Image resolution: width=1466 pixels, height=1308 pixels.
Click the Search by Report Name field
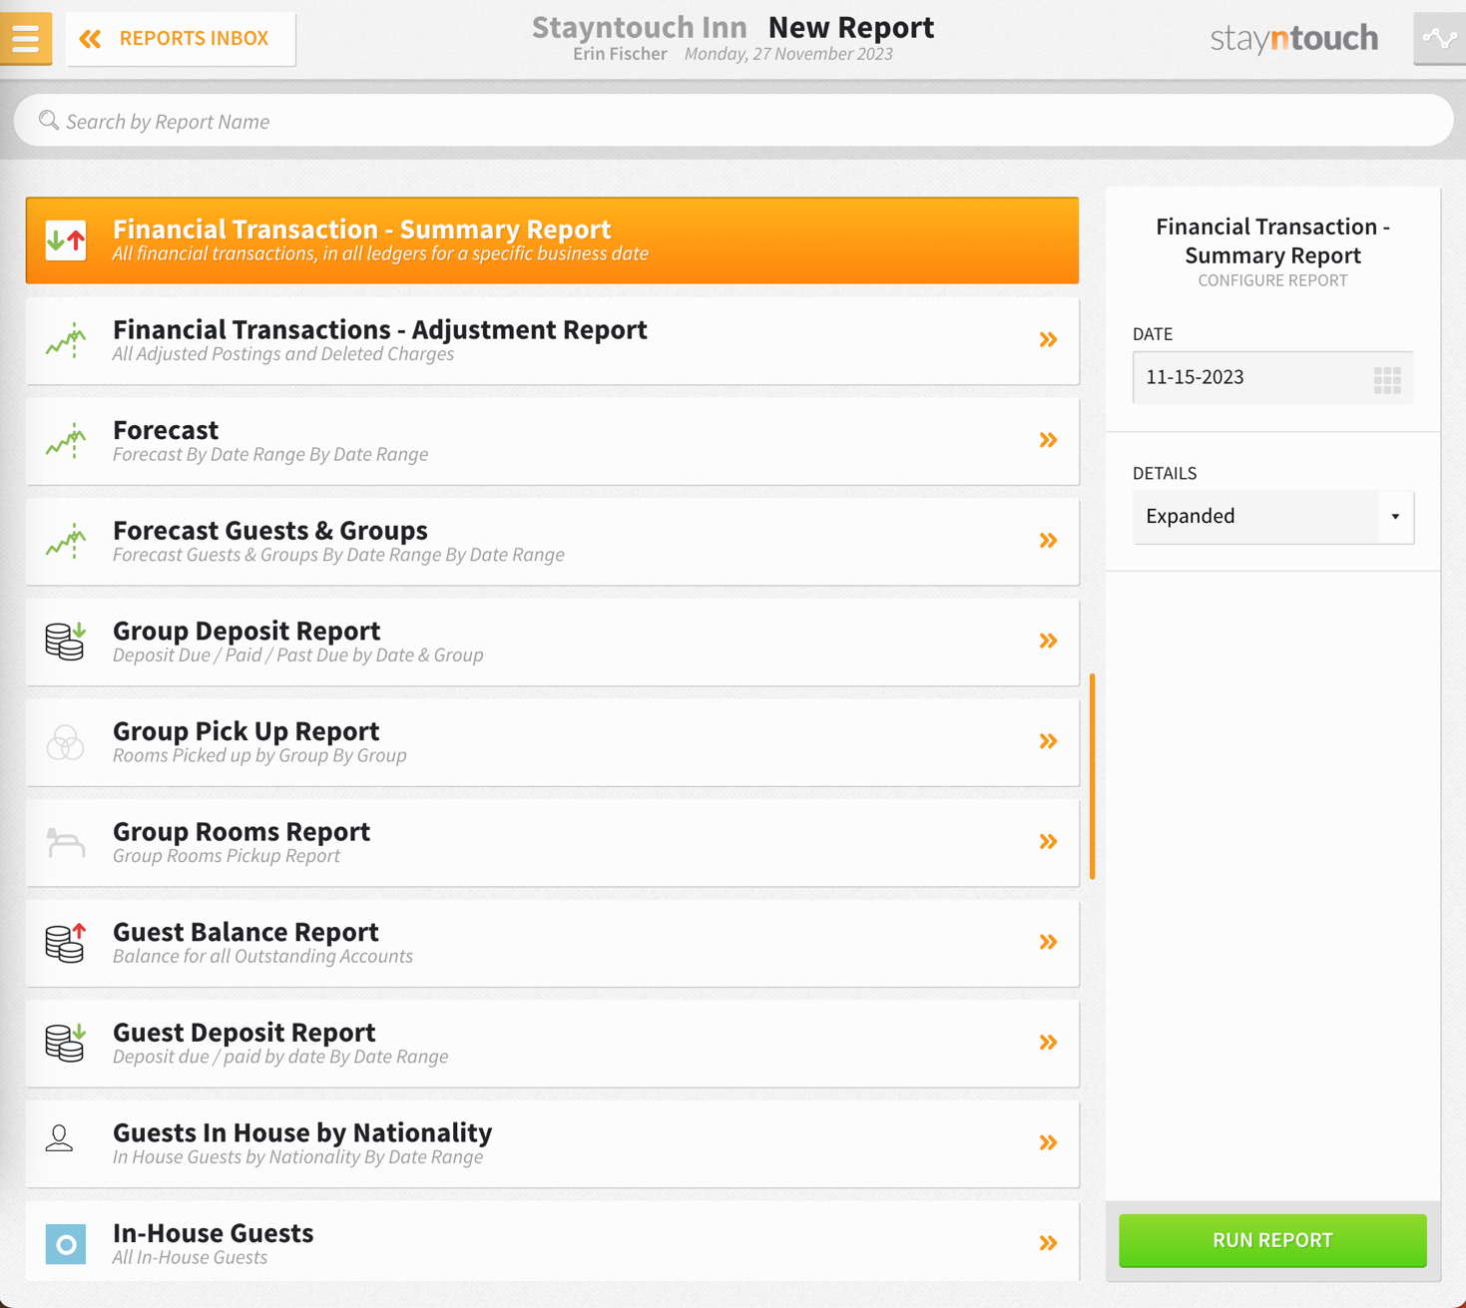(733, 121)
